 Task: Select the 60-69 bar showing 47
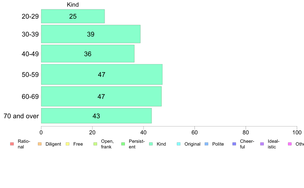[x=101, y=96]
